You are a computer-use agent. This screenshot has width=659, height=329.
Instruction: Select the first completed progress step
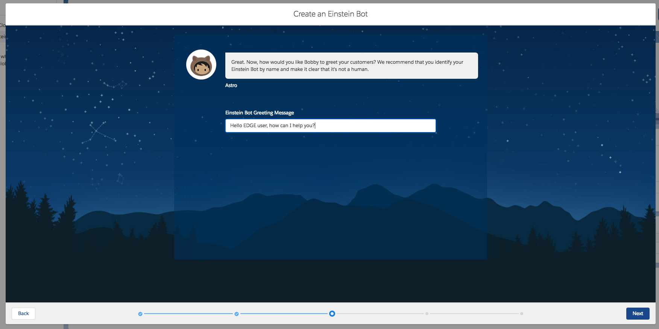pos(140,314)
